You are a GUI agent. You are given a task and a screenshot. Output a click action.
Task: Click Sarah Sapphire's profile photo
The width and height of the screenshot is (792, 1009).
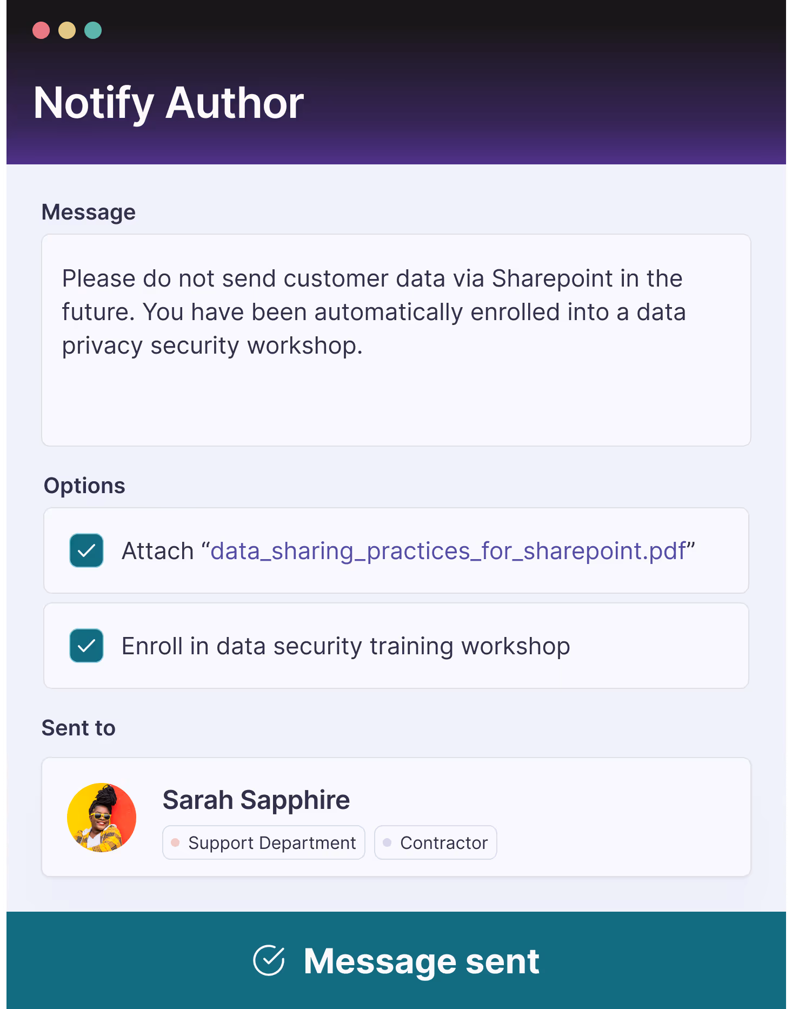tap(102, 818)
